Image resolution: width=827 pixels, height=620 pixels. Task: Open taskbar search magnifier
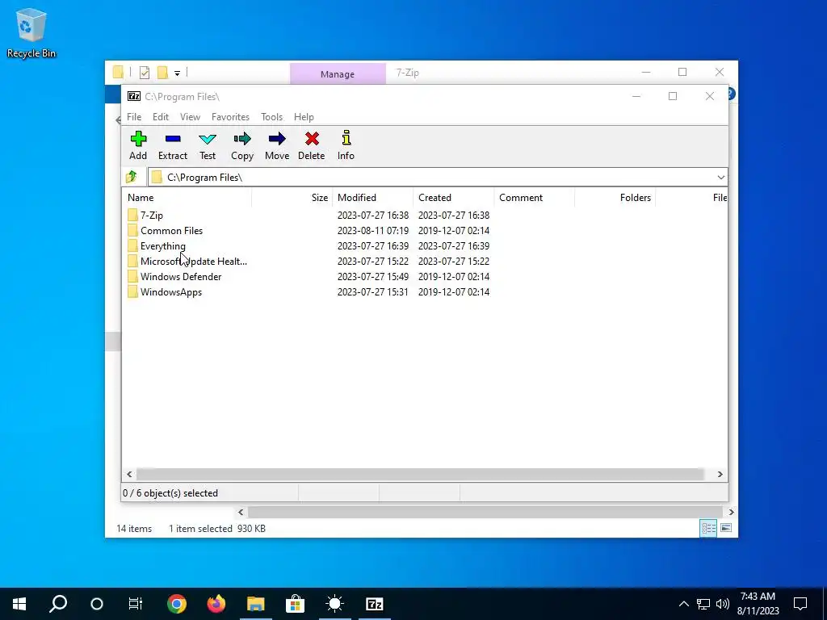(x=58, y=604)
